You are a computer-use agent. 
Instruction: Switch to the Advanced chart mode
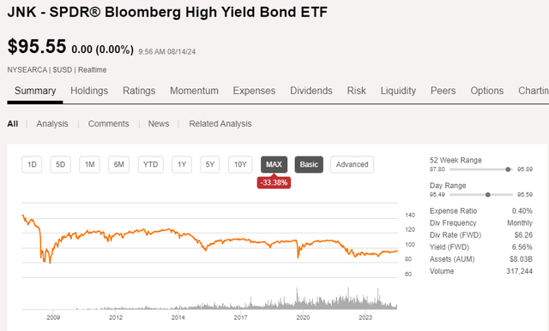coord(352,164)
